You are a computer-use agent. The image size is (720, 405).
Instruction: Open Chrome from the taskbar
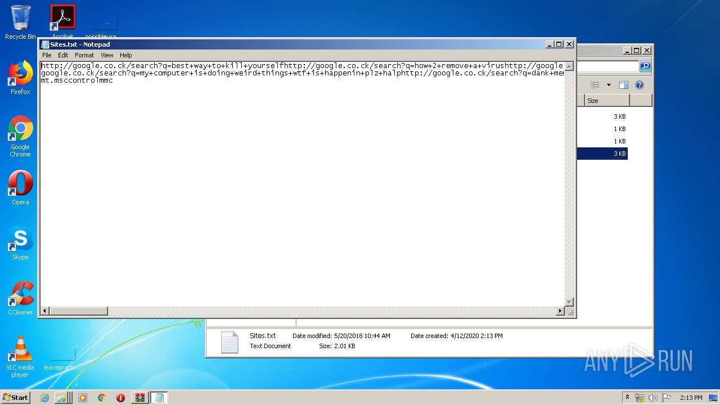101,398
